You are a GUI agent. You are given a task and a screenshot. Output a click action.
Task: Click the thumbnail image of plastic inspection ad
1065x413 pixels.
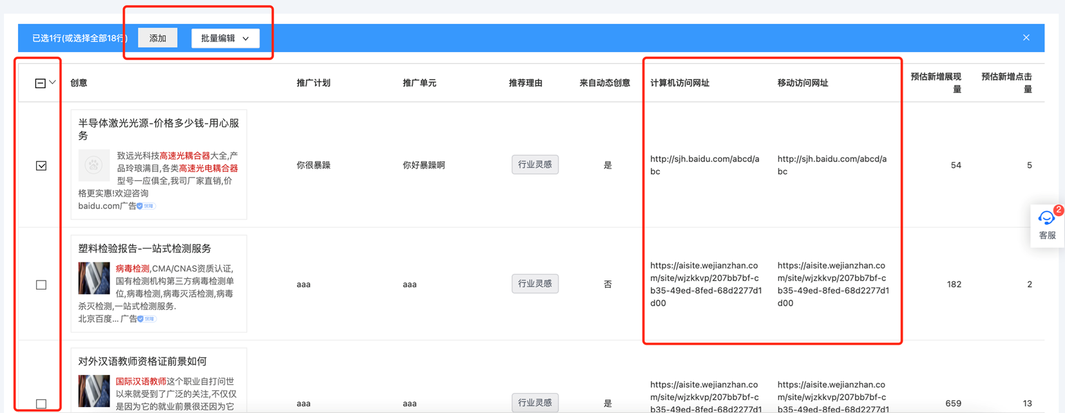click(94, 278)
